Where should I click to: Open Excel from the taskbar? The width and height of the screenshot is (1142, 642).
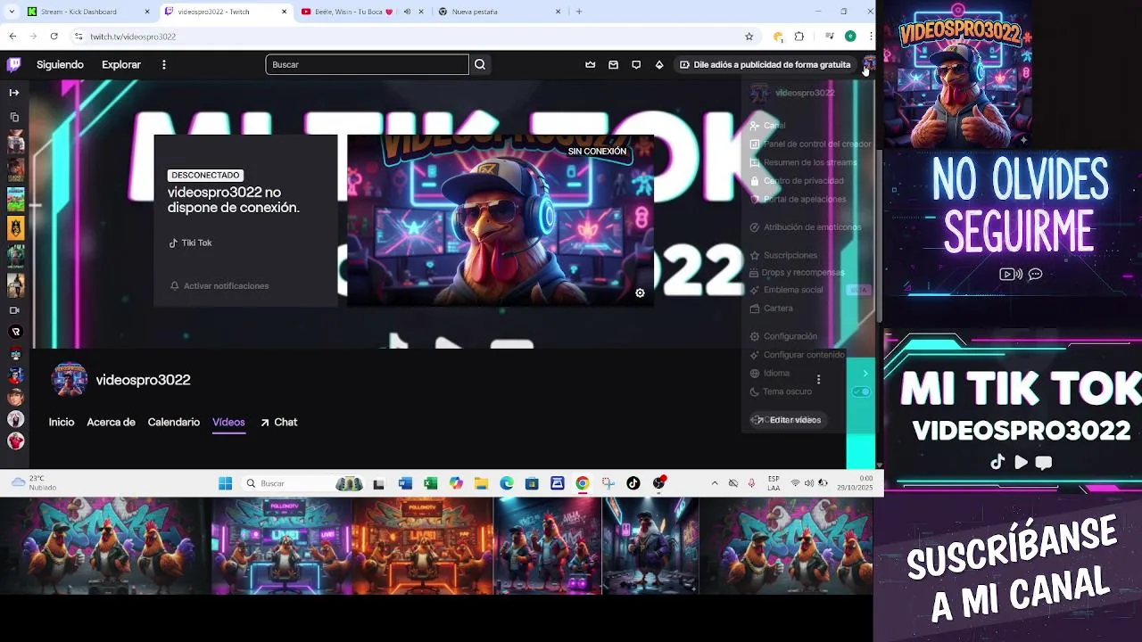tap(430, 483)
